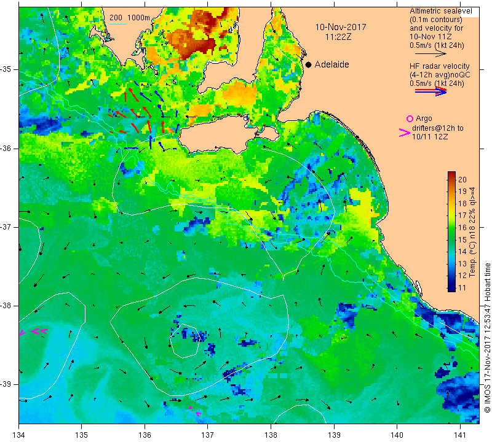Click the black altimetric velocity legend arrow
492x442 pixels.
pos(430,54)
